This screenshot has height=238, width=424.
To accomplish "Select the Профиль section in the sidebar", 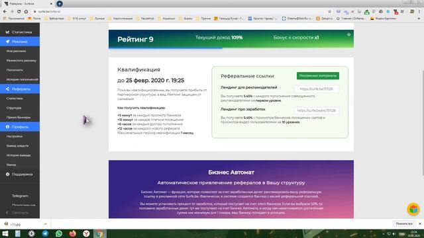I will coord(20,127).
